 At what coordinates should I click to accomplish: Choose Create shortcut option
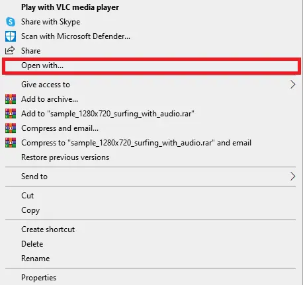tap(48, 229)
